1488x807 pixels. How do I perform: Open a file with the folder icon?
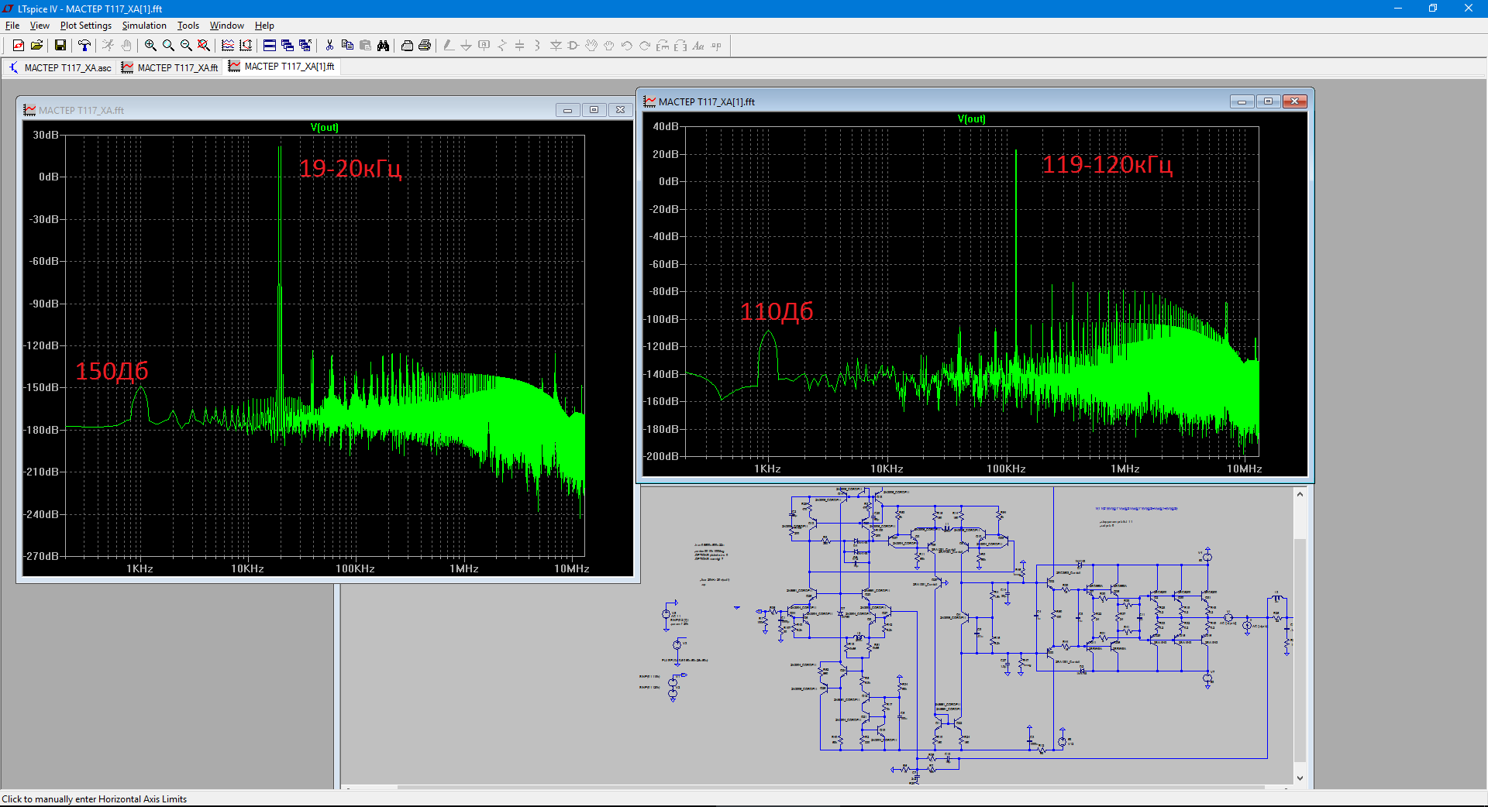(x=36, y=46)
